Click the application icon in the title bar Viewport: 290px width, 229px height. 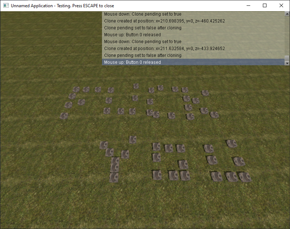point(6,5)
